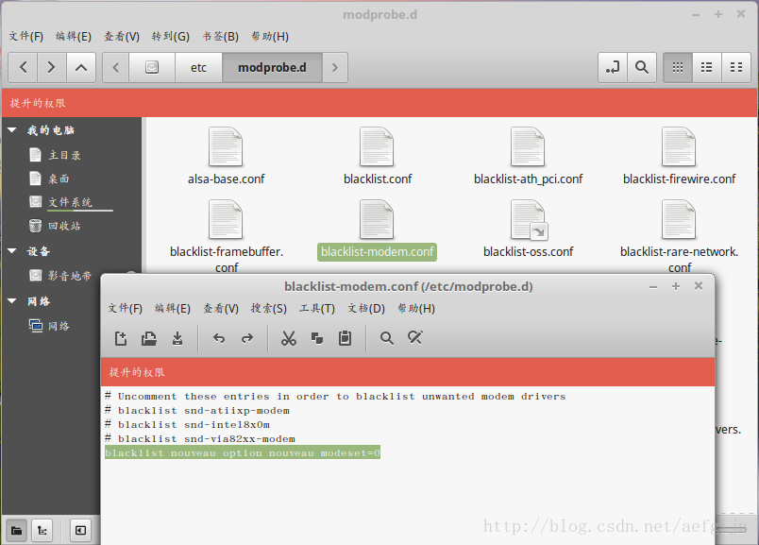Viewport: 759px width, 545px height.
Task: Open 搜索(S) menu in text editor
Action: tap(268, 308)
